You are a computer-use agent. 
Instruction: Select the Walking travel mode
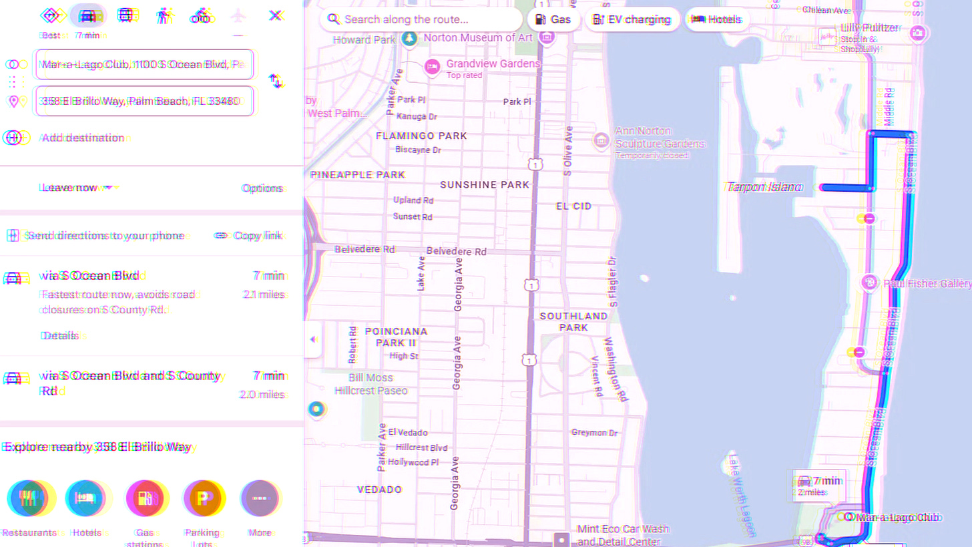coord(164,15)
